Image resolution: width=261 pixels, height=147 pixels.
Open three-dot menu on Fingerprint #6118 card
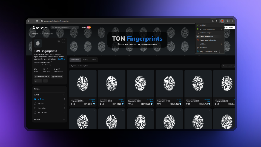click(x=94, y=72)
